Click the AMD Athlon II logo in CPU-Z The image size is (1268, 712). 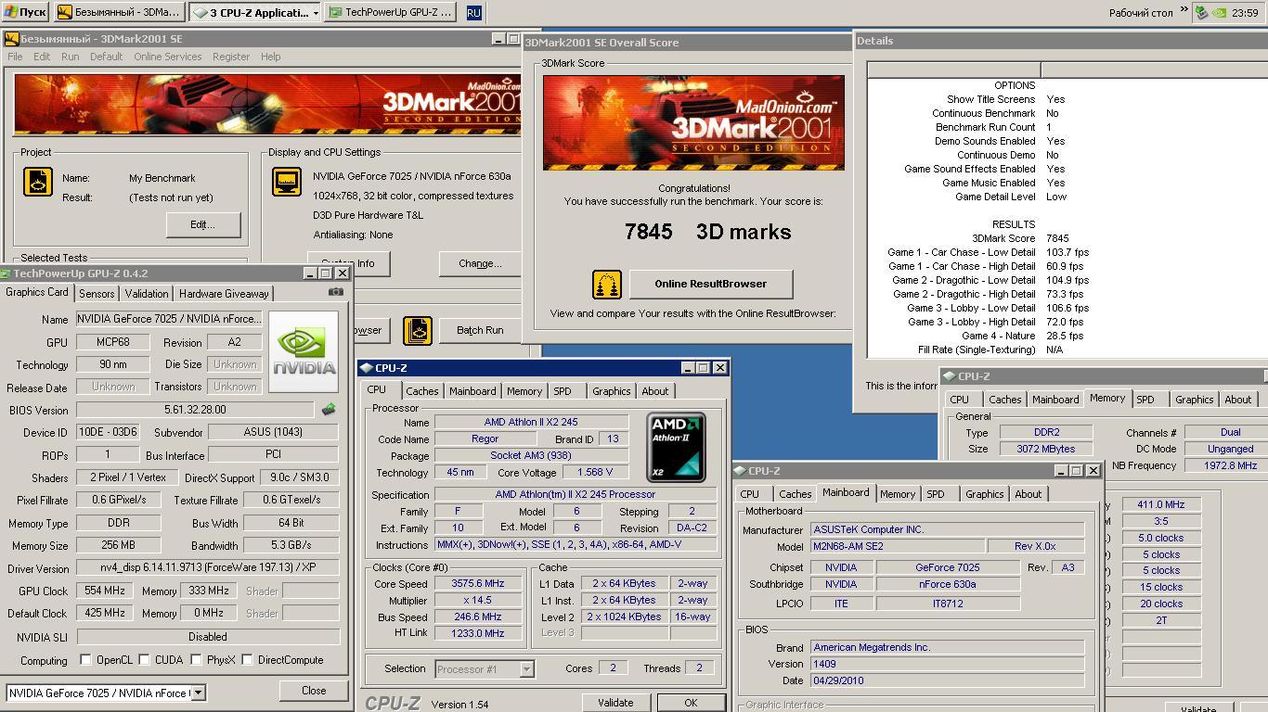[676, 448]
